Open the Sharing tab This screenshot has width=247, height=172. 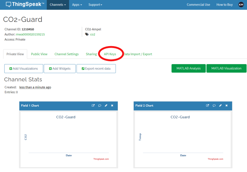point(91,54)
